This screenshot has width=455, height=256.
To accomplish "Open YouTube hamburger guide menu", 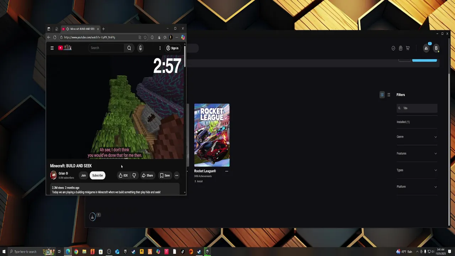I will tap(52, 48).
